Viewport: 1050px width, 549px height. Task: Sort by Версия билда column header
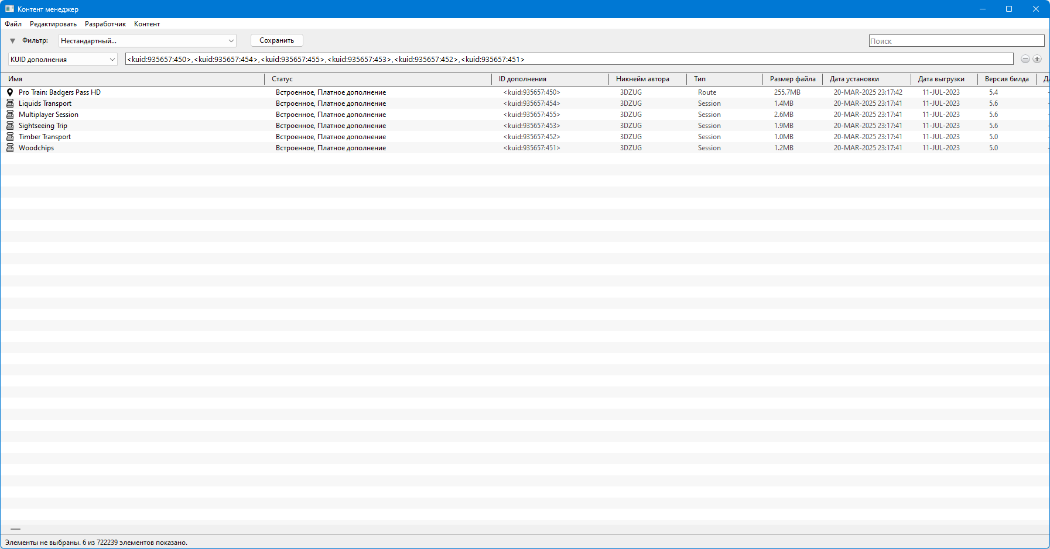pos(1007,79)
